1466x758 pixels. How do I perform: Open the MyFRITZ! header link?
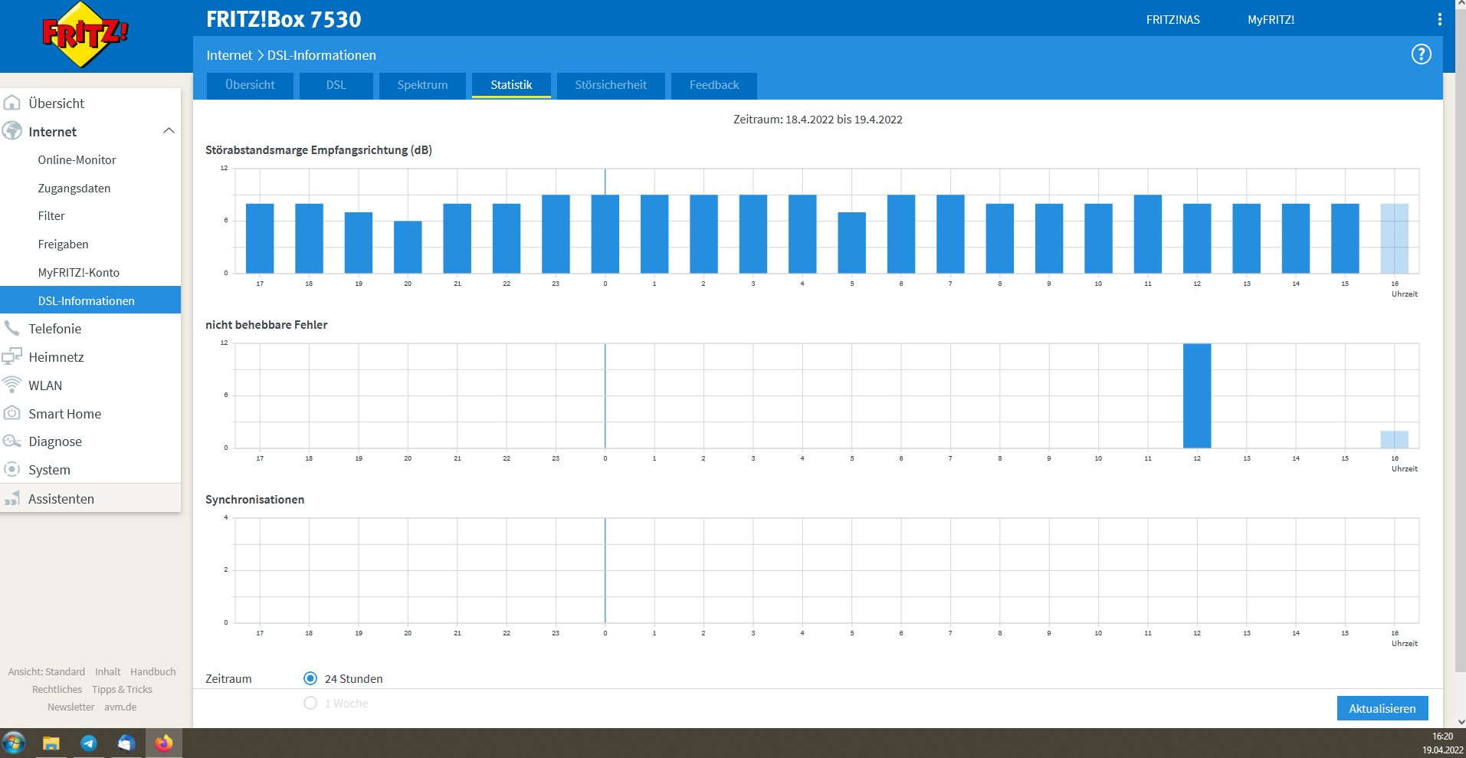click(1271, 20)
